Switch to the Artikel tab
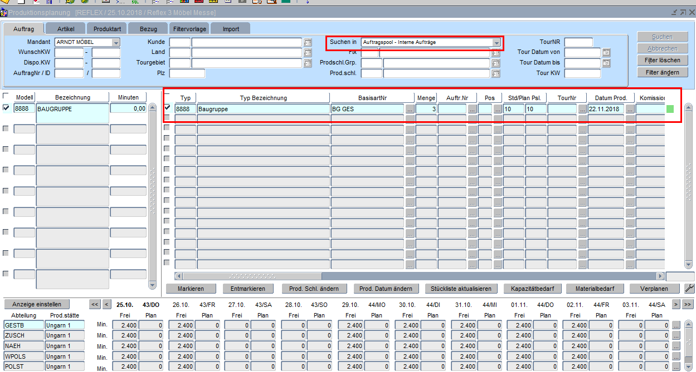 pos(66,29)
